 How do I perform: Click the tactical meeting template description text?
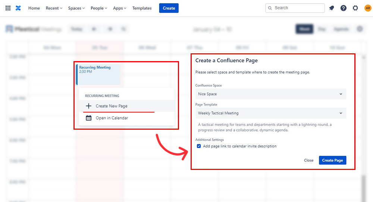pyautogui.click(x=265, y=127)
